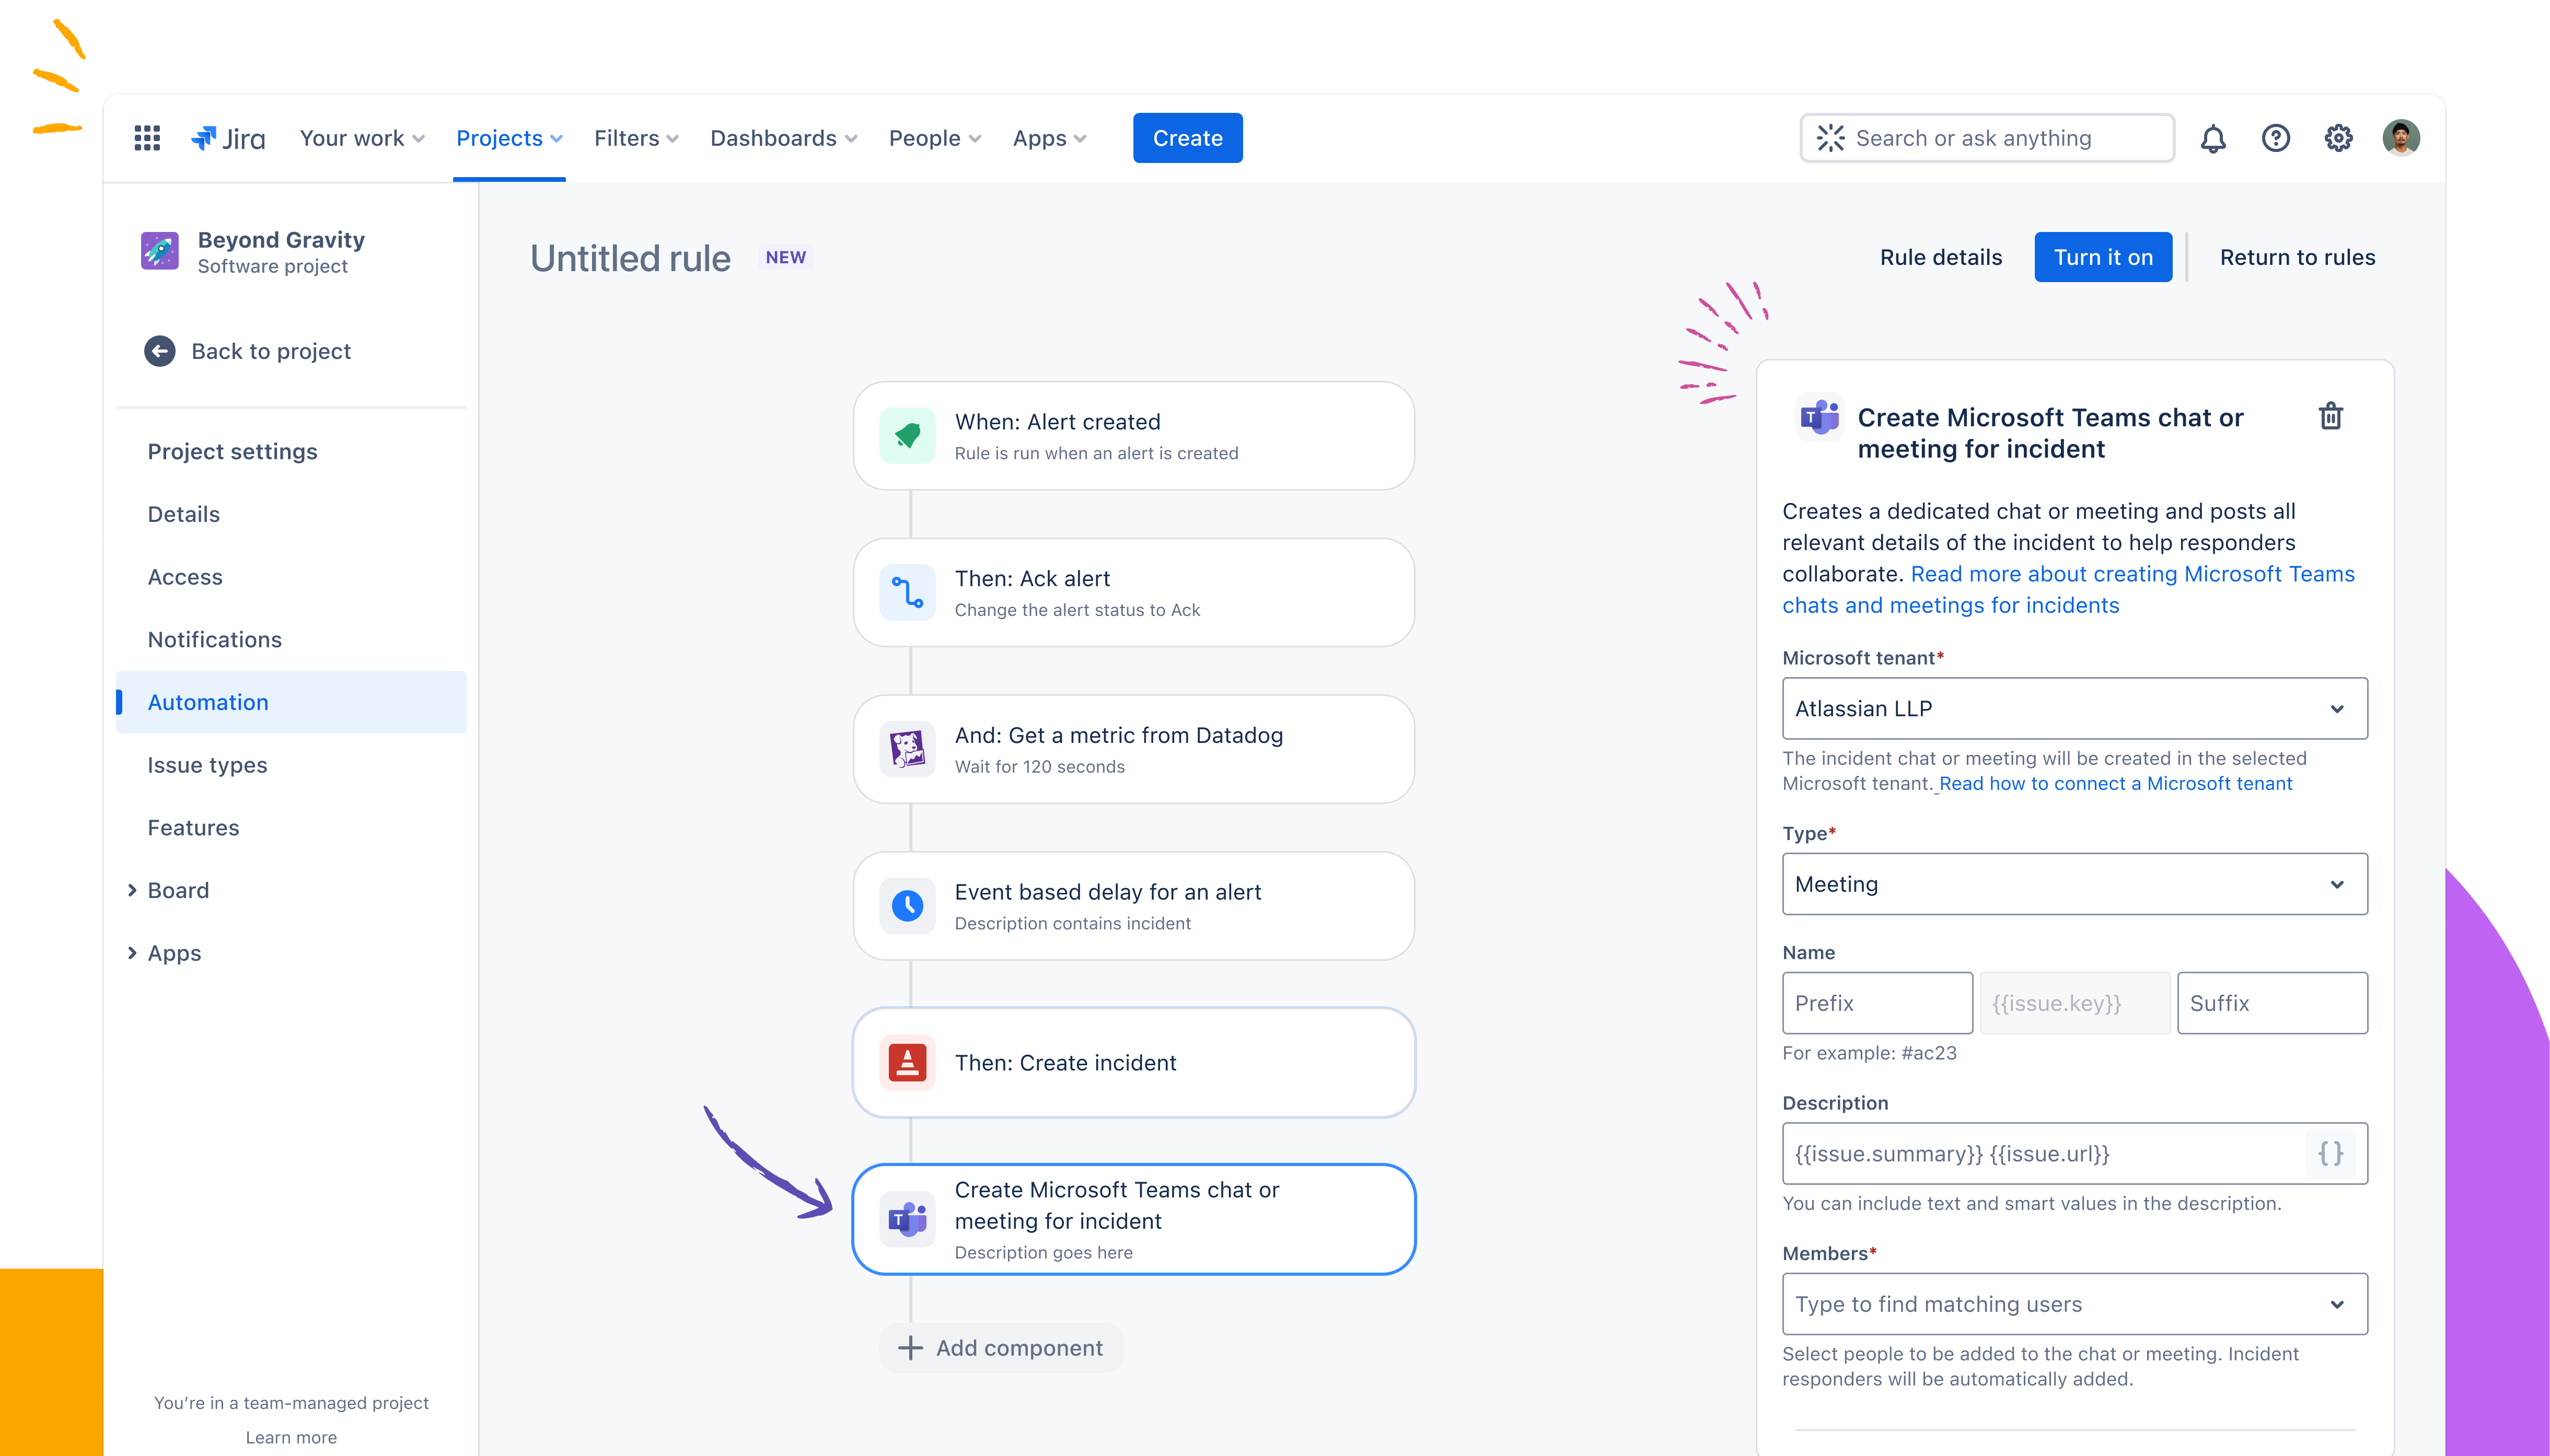
Task: Click your profile avatar
Action: (2403, 138)
